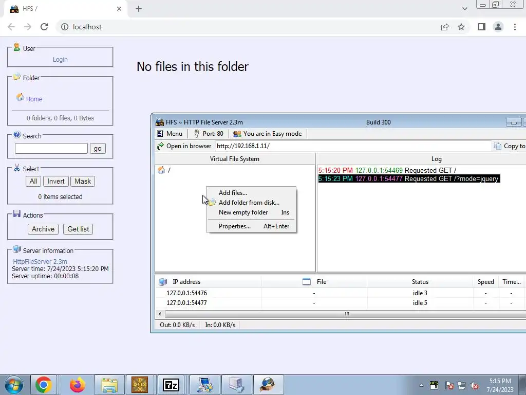Click the 'Get list' action button

click(78, 229)
